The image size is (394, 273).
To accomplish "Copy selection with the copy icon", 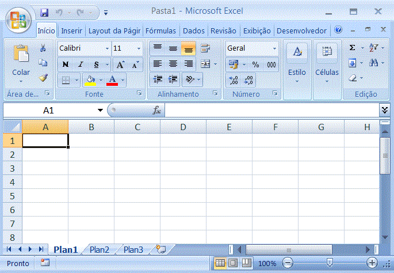I will (43, 62).
